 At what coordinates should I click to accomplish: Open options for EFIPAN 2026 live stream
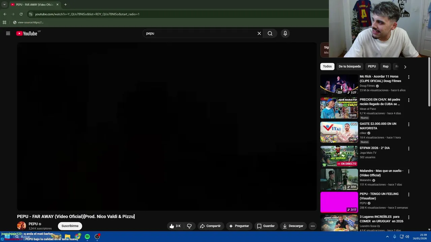coord(409,149)
